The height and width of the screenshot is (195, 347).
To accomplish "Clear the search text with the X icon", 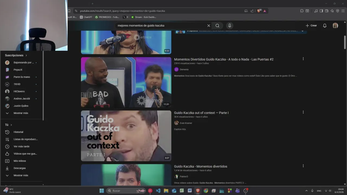I will pos(209,25).
